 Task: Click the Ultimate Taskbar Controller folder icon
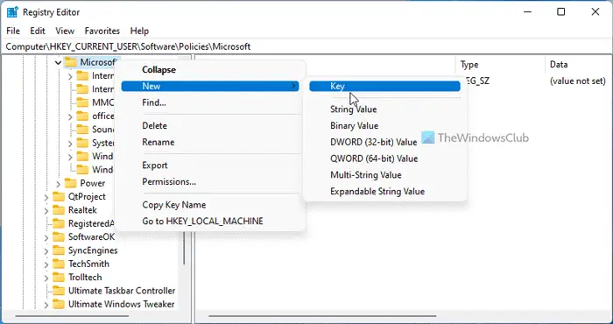pos(59,291)
